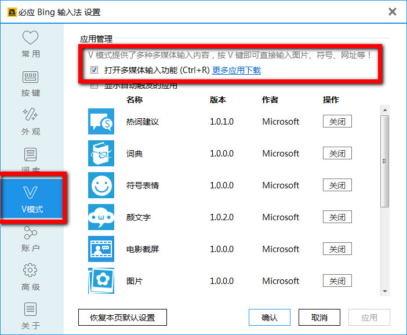
Task: Open the 外观 appearance section
Action: (31, 122)
